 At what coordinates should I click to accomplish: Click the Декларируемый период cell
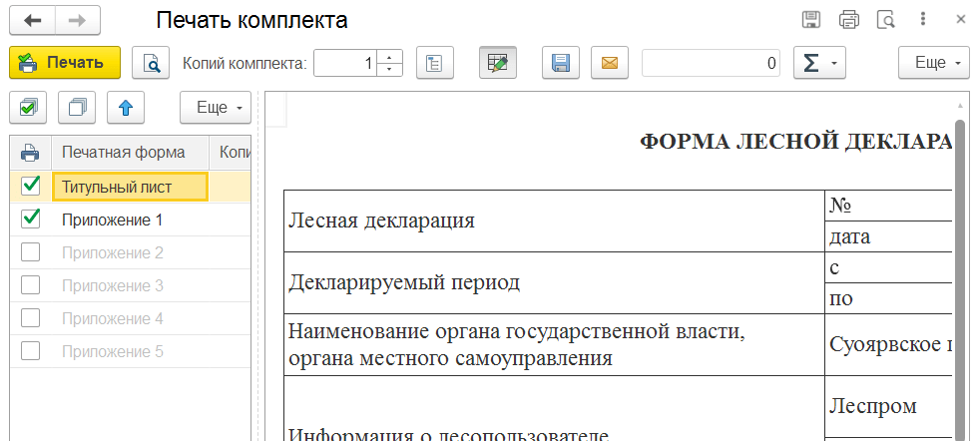(555, 282)
